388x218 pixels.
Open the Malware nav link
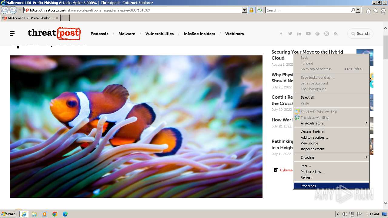(127, 34)
